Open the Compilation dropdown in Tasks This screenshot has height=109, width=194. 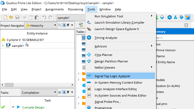point(39,92)
